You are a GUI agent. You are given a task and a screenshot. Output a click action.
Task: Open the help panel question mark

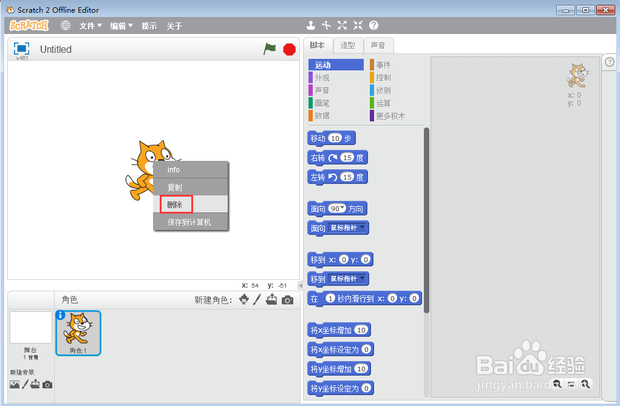point(610,62)
